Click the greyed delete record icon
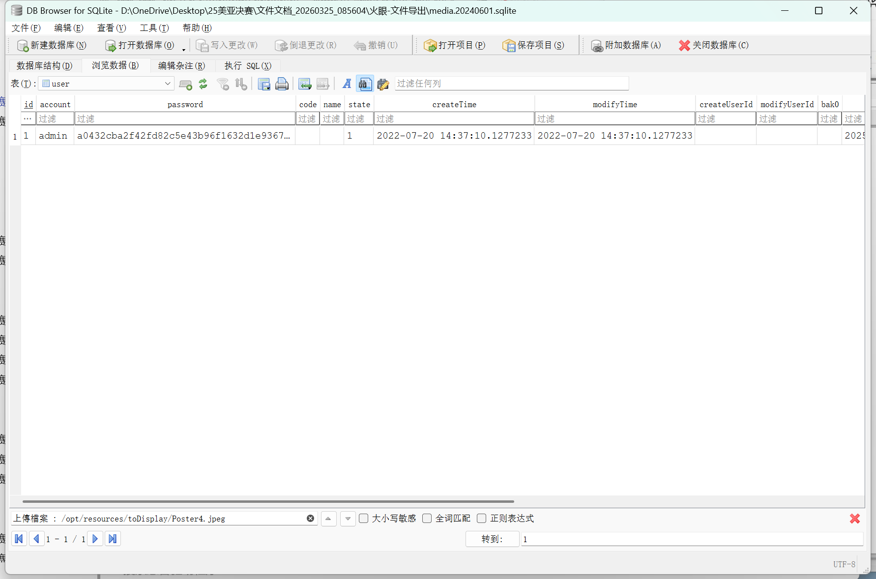This screenshot has height=579, width=876. pyautogui.click(x=322, y=84)
